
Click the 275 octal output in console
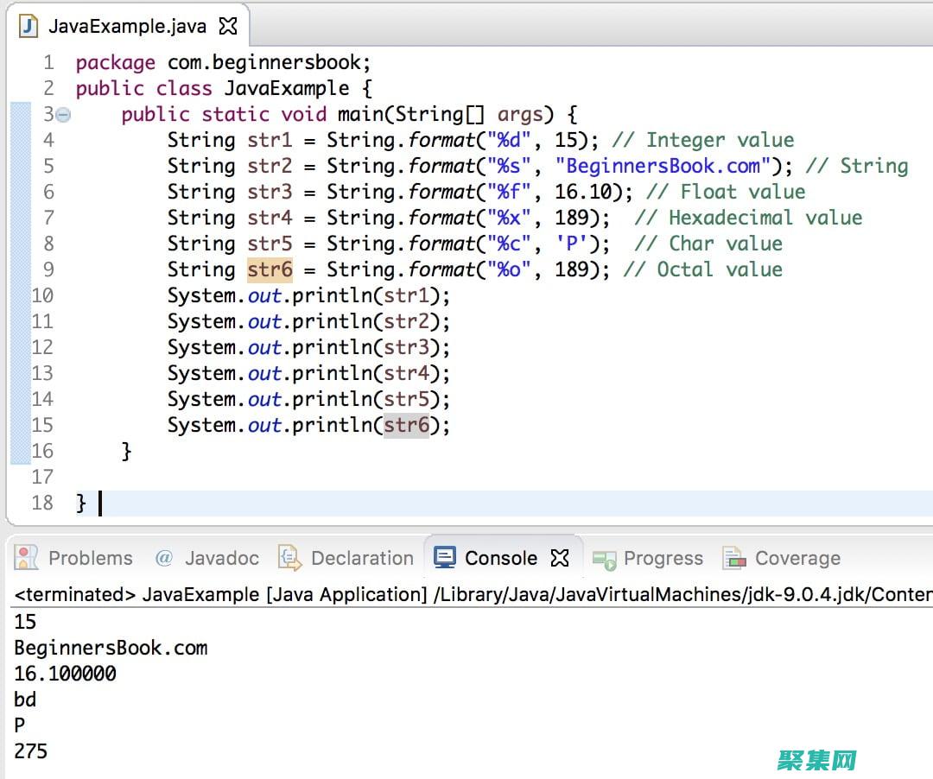pos(31,750)
